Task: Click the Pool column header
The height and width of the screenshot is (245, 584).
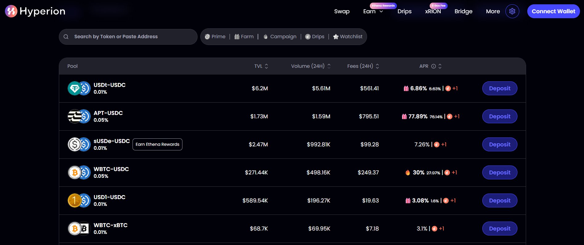Action: (x=72, y=66)
